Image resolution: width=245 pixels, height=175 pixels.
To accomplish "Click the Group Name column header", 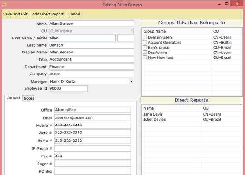I will point(155,31).
